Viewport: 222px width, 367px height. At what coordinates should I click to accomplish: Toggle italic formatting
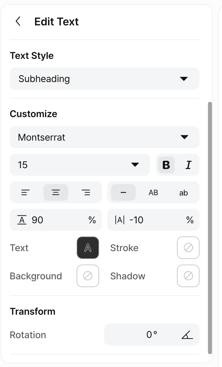[188, 165]
